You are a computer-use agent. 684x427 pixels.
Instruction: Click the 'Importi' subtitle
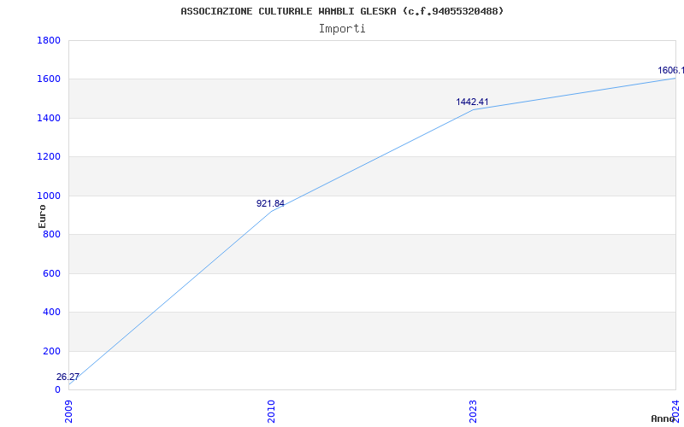click(342, 29)
